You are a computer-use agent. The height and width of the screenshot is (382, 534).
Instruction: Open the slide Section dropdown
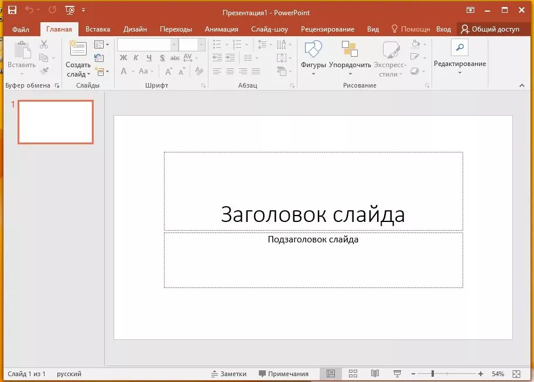[101, 71]
